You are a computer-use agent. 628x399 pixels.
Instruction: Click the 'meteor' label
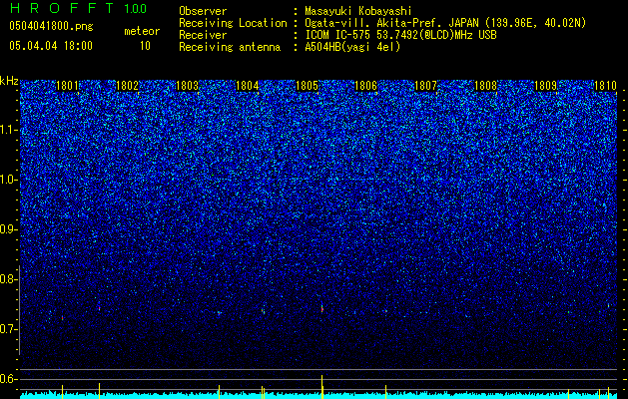coord(142,31)
